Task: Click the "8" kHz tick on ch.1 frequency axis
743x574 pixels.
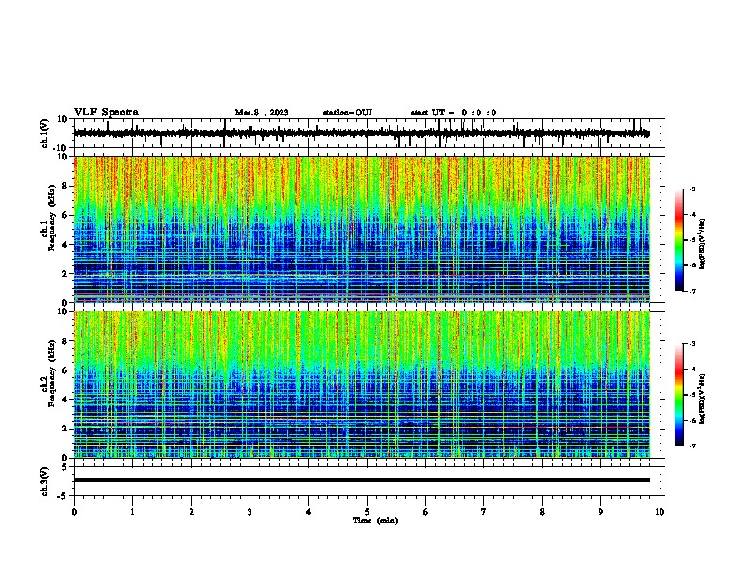Action: click(65, 186)
